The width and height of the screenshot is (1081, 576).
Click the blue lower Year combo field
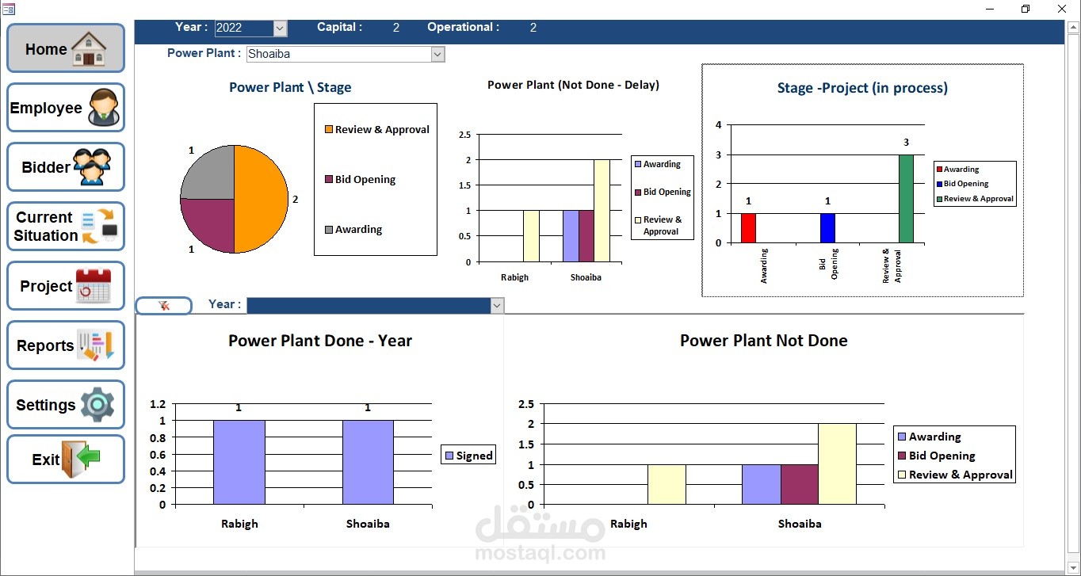375,305
